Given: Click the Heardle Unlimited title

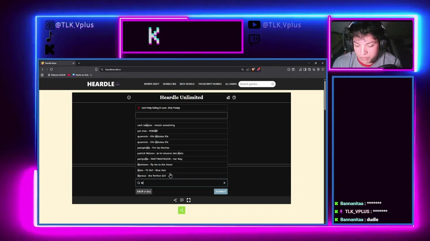Looking at the screenshot, I should [x=181, y=97].
